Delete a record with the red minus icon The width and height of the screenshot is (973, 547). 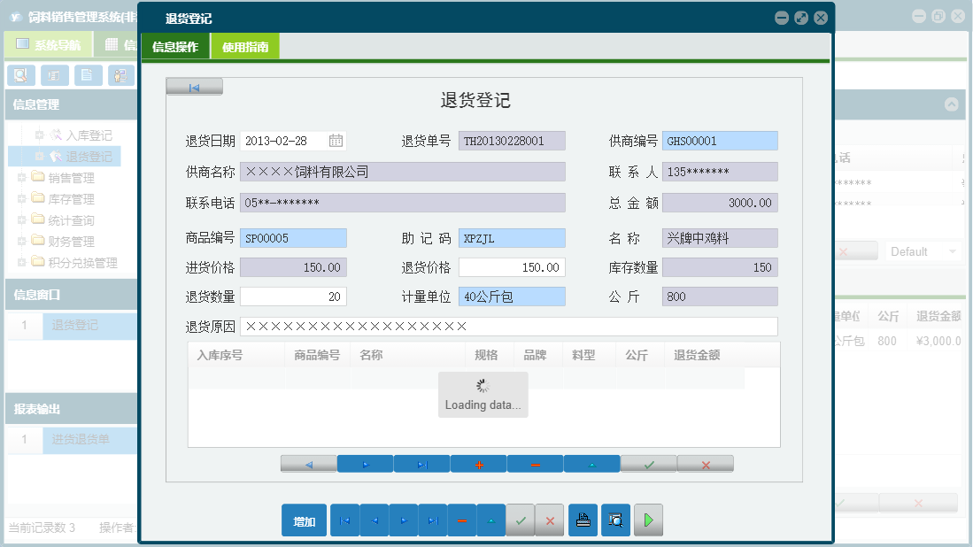click(x=535, y=463)
